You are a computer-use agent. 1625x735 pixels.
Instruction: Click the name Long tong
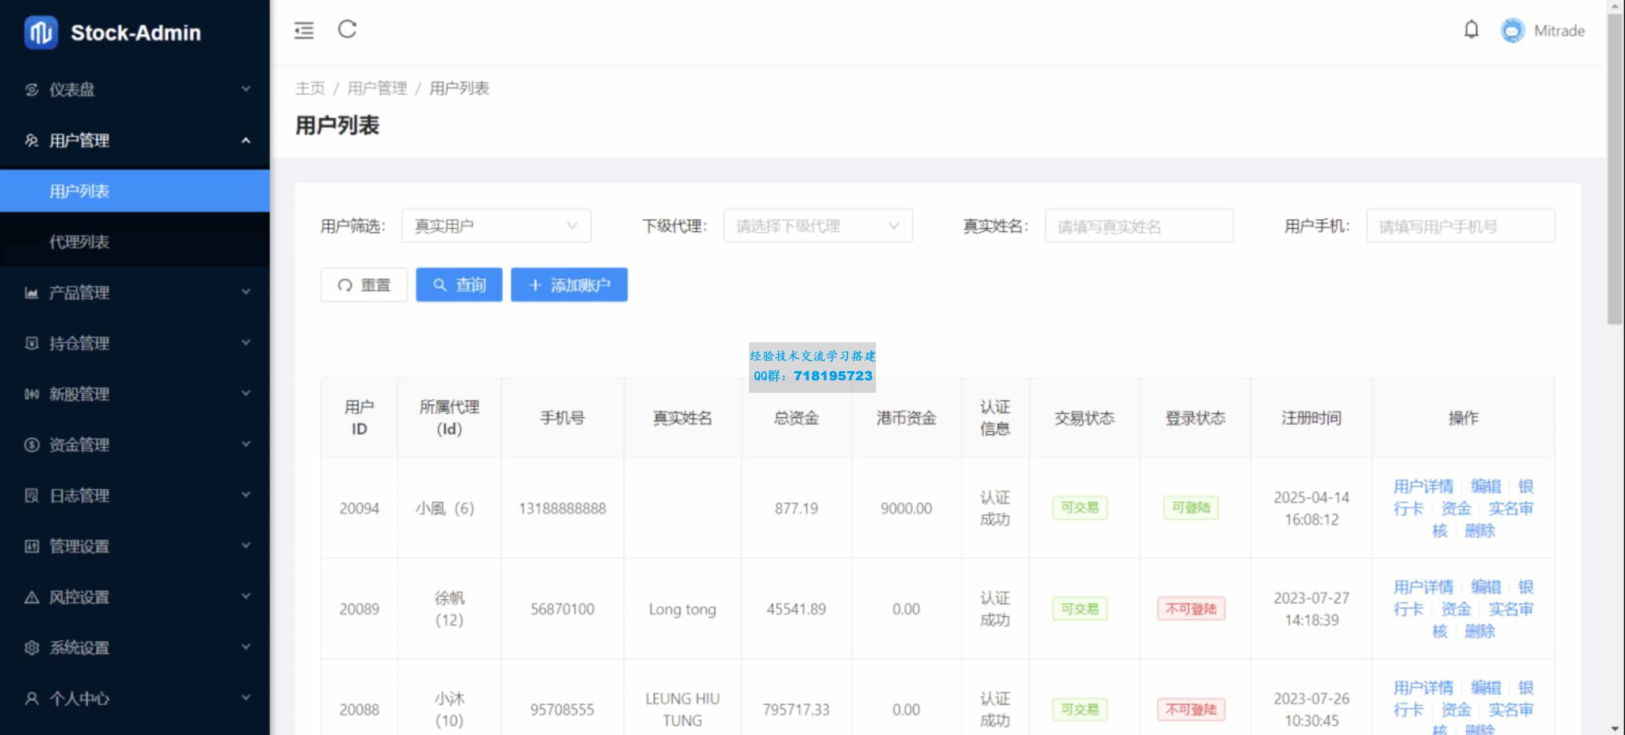[x=682, y=609]
